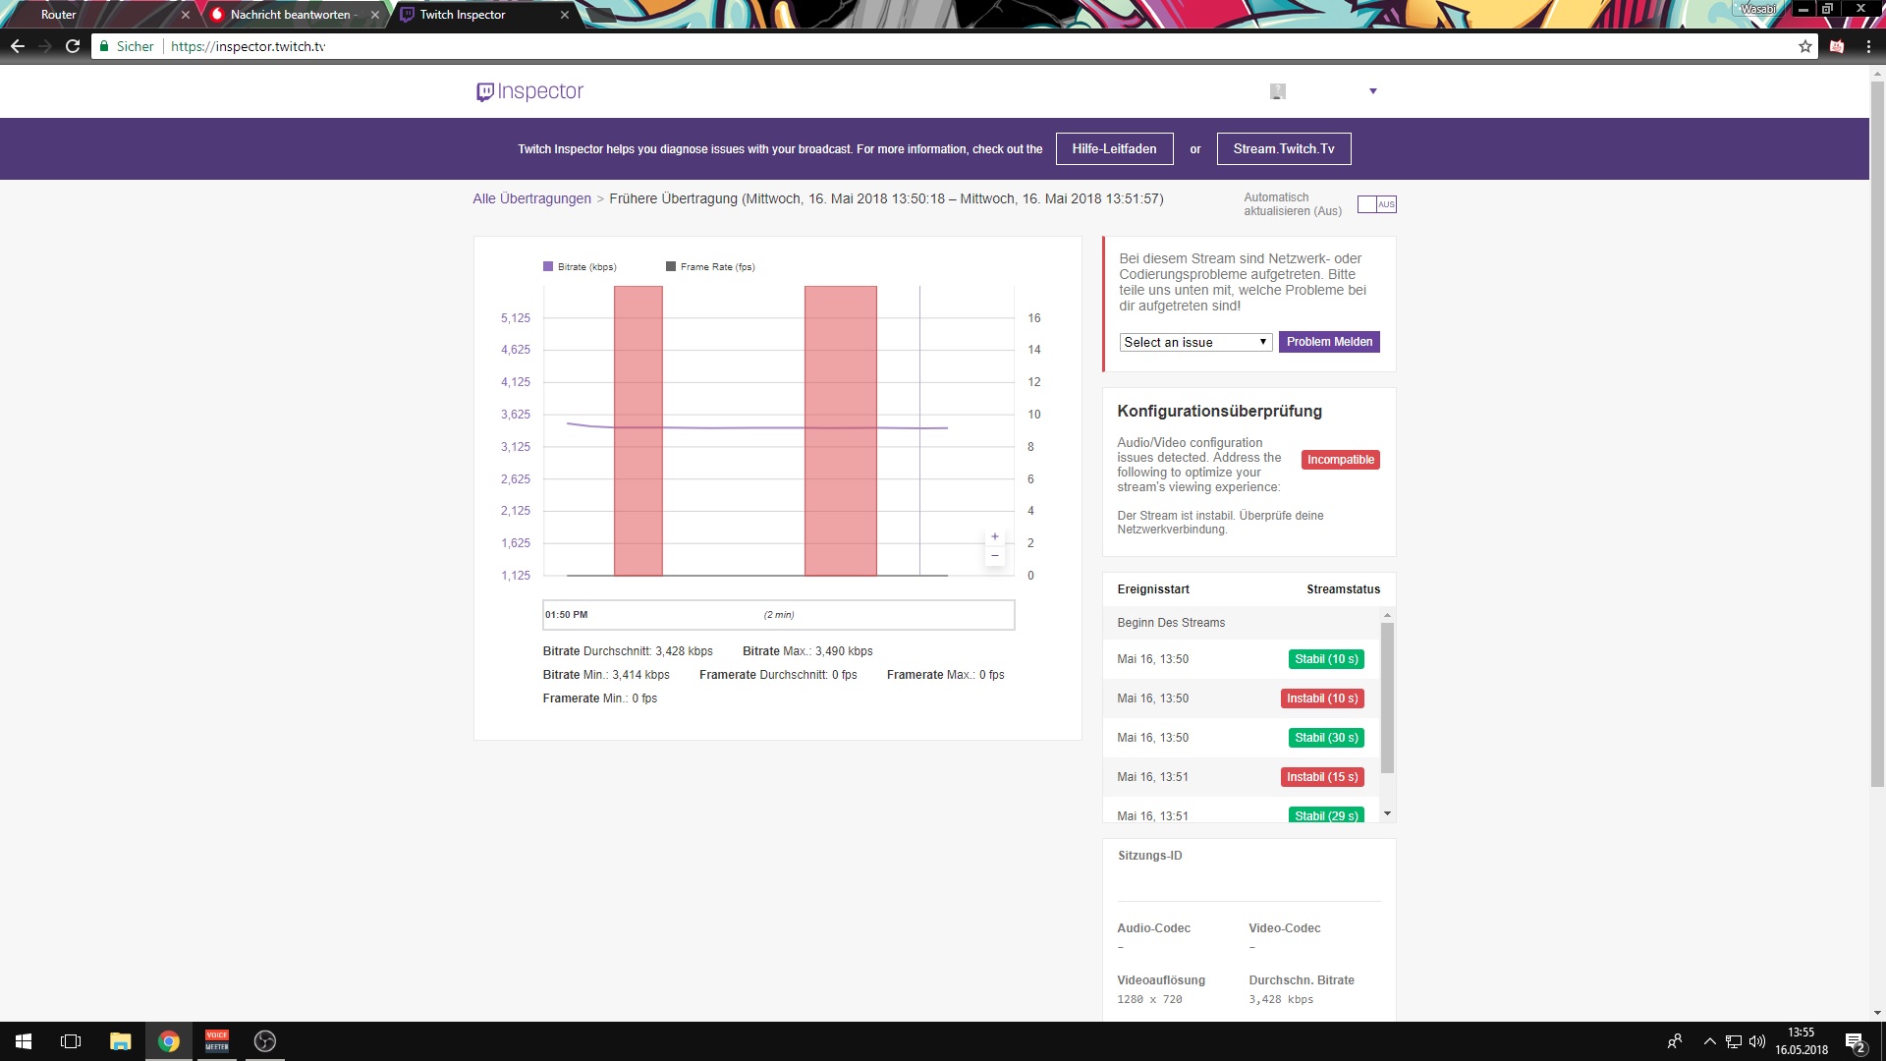This screenshot has height=1061, width=1886.
Task: Toggle Frame Rate (fps) legend series
Action: tap(710, 267)
